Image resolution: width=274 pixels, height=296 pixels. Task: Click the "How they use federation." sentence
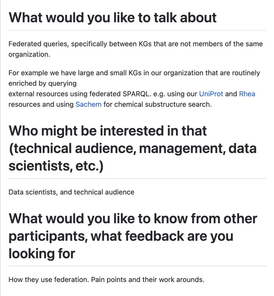click(x=49, y=279)
